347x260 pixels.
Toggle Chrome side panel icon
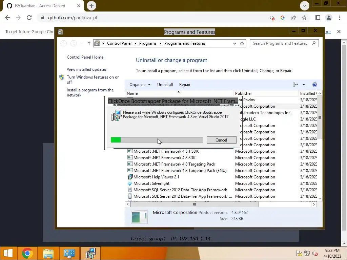coord(318,18)
